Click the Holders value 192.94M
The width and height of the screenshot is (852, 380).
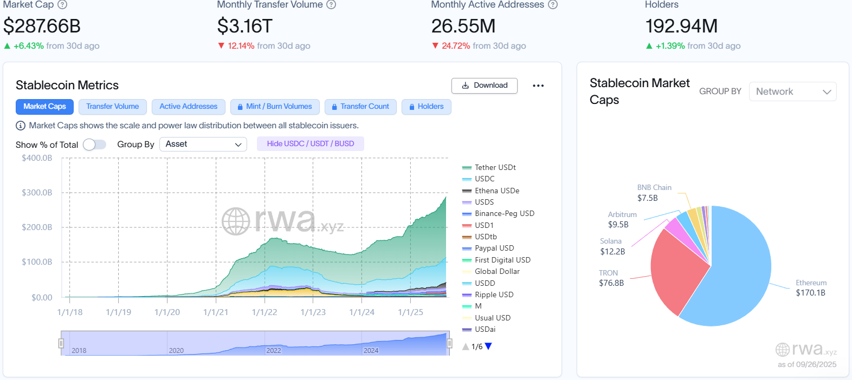point(681,26)
